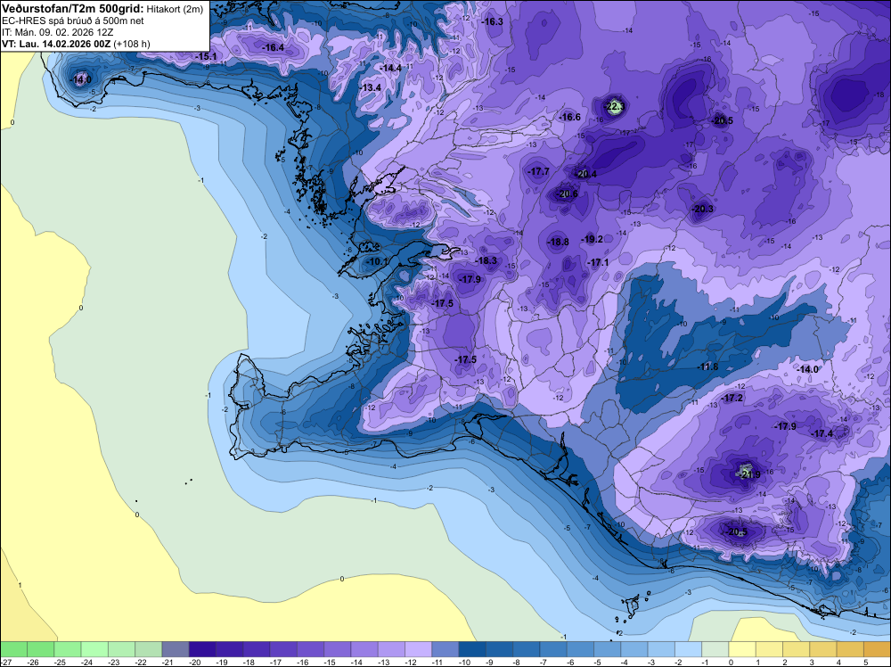Image resolution: width=891 pixels, height=667 pixels.
Task: Click the -10.1 temperature label
Action: click(376, 261)
